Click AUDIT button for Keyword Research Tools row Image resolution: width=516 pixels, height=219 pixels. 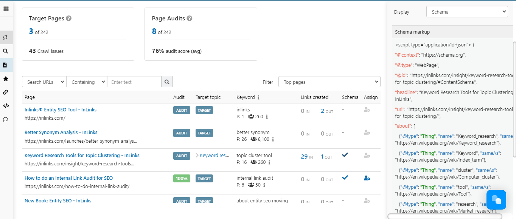(x=182, y=156)
